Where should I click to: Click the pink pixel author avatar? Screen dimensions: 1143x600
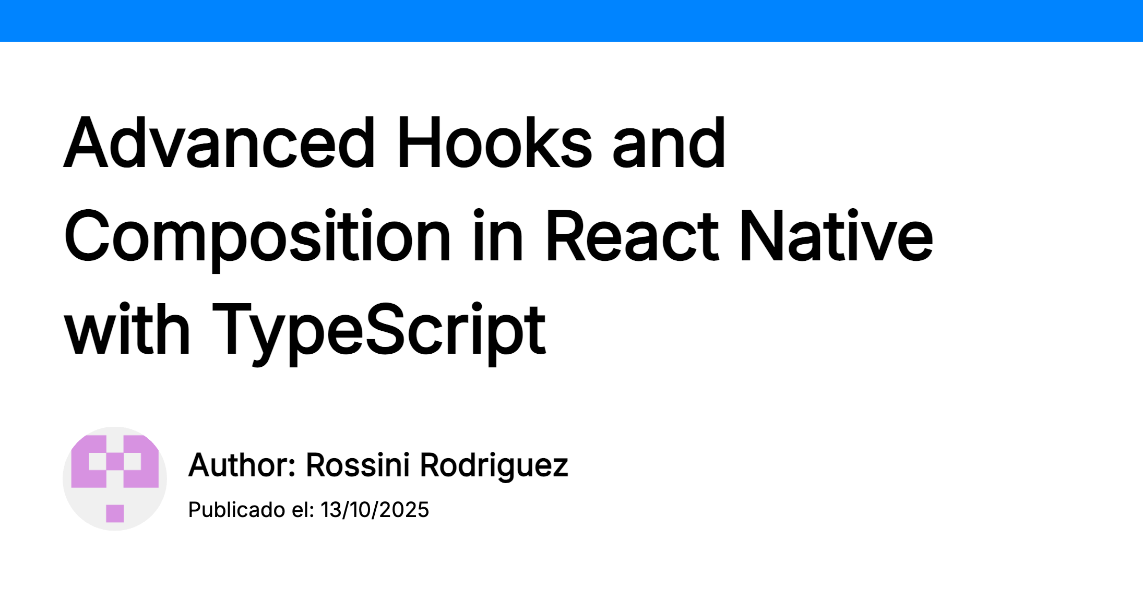[115, 479]
